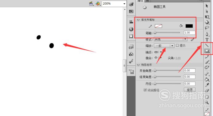Click the toolbox stroke color swatch

pos(207,114)
